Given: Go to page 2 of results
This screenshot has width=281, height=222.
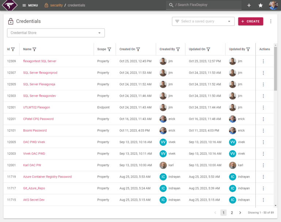Looking at the screenshot, I should tap(232, 213).
